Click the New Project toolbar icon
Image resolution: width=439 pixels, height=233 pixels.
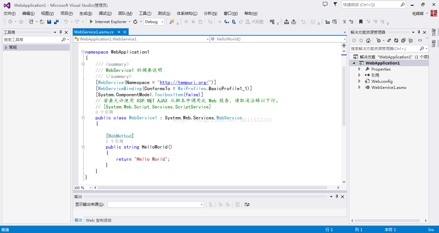(31, 22)
